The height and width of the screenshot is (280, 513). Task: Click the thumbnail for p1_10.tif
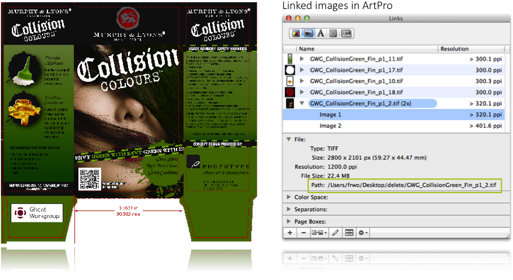[x=290, y=81]
